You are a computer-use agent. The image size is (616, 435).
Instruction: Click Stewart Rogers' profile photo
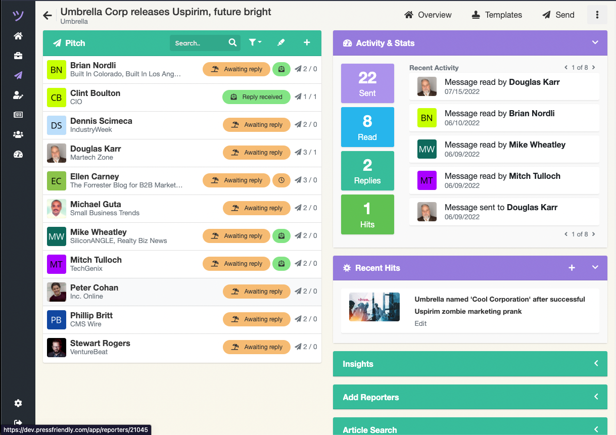[x=57, y=348]
